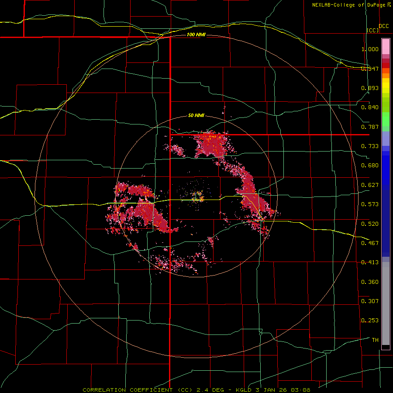
Task: Click the 0.520 legend value
Action: tap(370, 224)
